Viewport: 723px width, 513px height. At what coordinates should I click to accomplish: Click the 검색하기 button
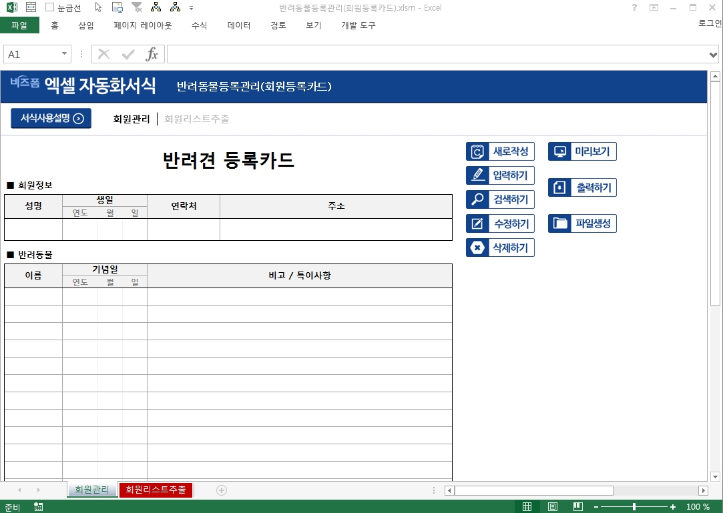(x=500, y=199)
